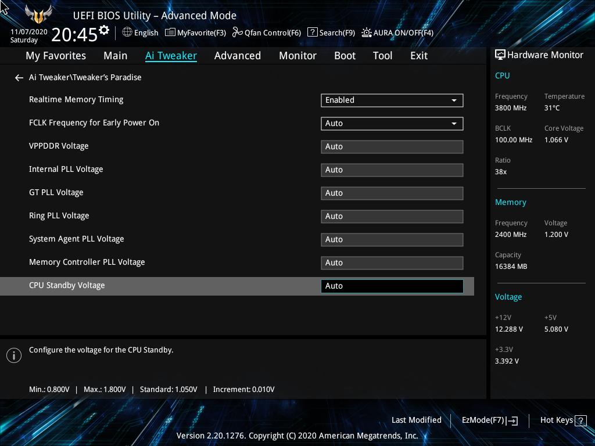Launch Qfan Control(F6)
The width and height of the screenshot is (595, 446).
[x=267, y=33]
